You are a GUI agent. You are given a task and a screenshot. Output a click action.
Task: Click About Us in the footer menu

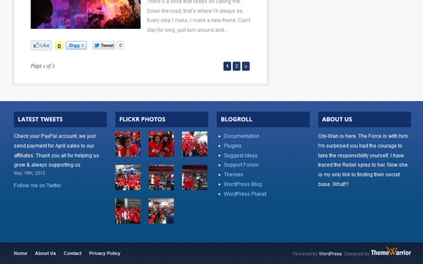(x=46, y=254)
